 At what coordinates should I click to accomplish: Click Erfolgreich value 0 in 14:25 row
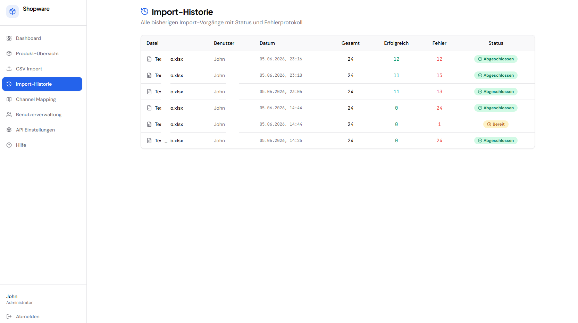[396, 141]
